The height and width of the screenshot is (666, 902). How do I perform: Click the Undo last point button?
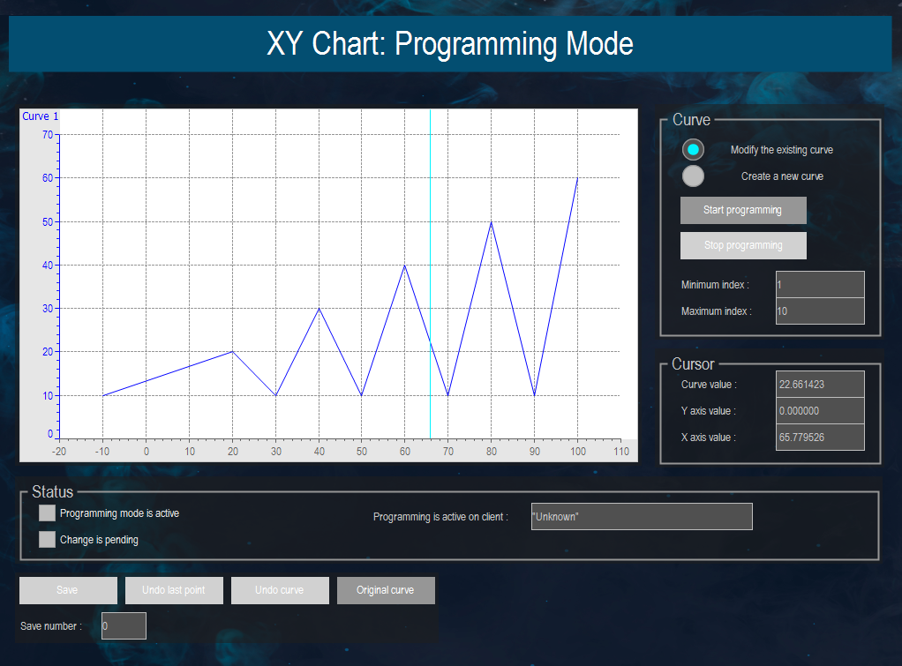174,590
